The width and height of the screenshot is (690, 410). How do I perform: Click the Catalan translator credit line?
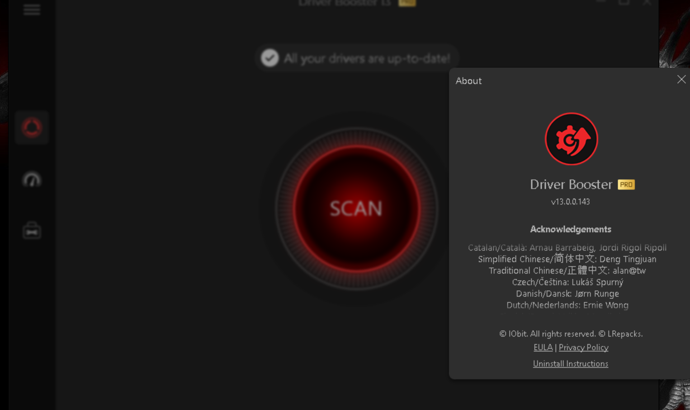click(x=567, y=247)
